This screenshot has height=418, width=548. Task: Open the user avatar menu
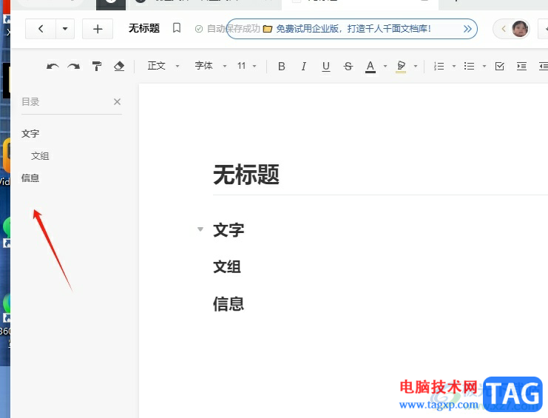click(520, 29)
